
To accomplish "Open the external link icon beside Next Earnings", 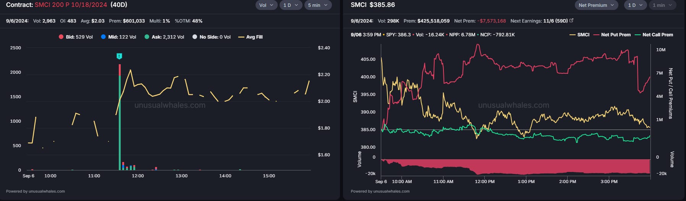I will click(571, 21).
